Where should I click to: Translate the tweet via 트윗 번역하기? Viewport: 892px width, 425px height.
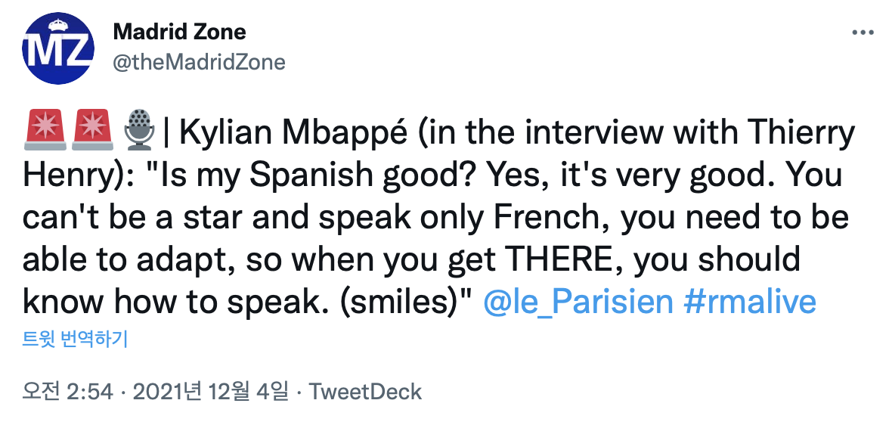coord(75,340)
